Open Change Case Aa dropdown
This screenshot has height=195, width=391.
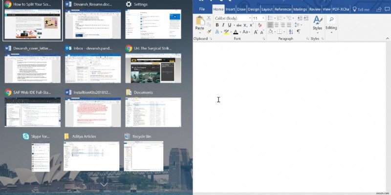coord(246,32)
